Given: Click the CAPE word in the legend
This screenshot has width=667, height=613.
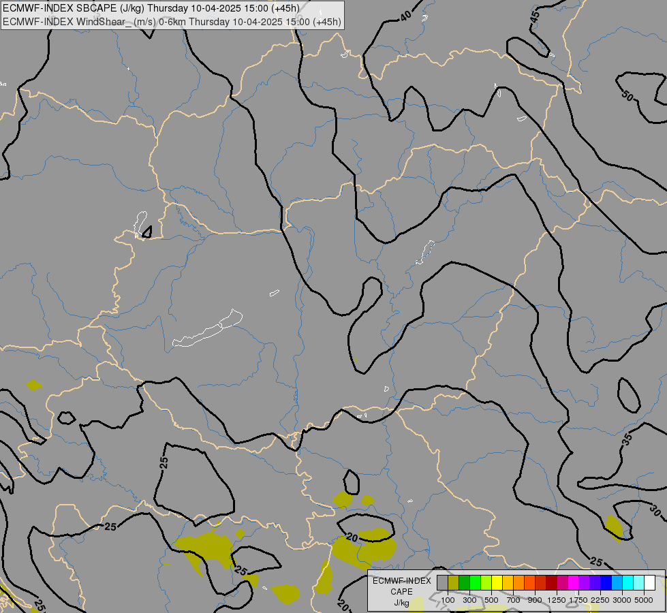Looking at the screenshot, I should click(401, 592).
